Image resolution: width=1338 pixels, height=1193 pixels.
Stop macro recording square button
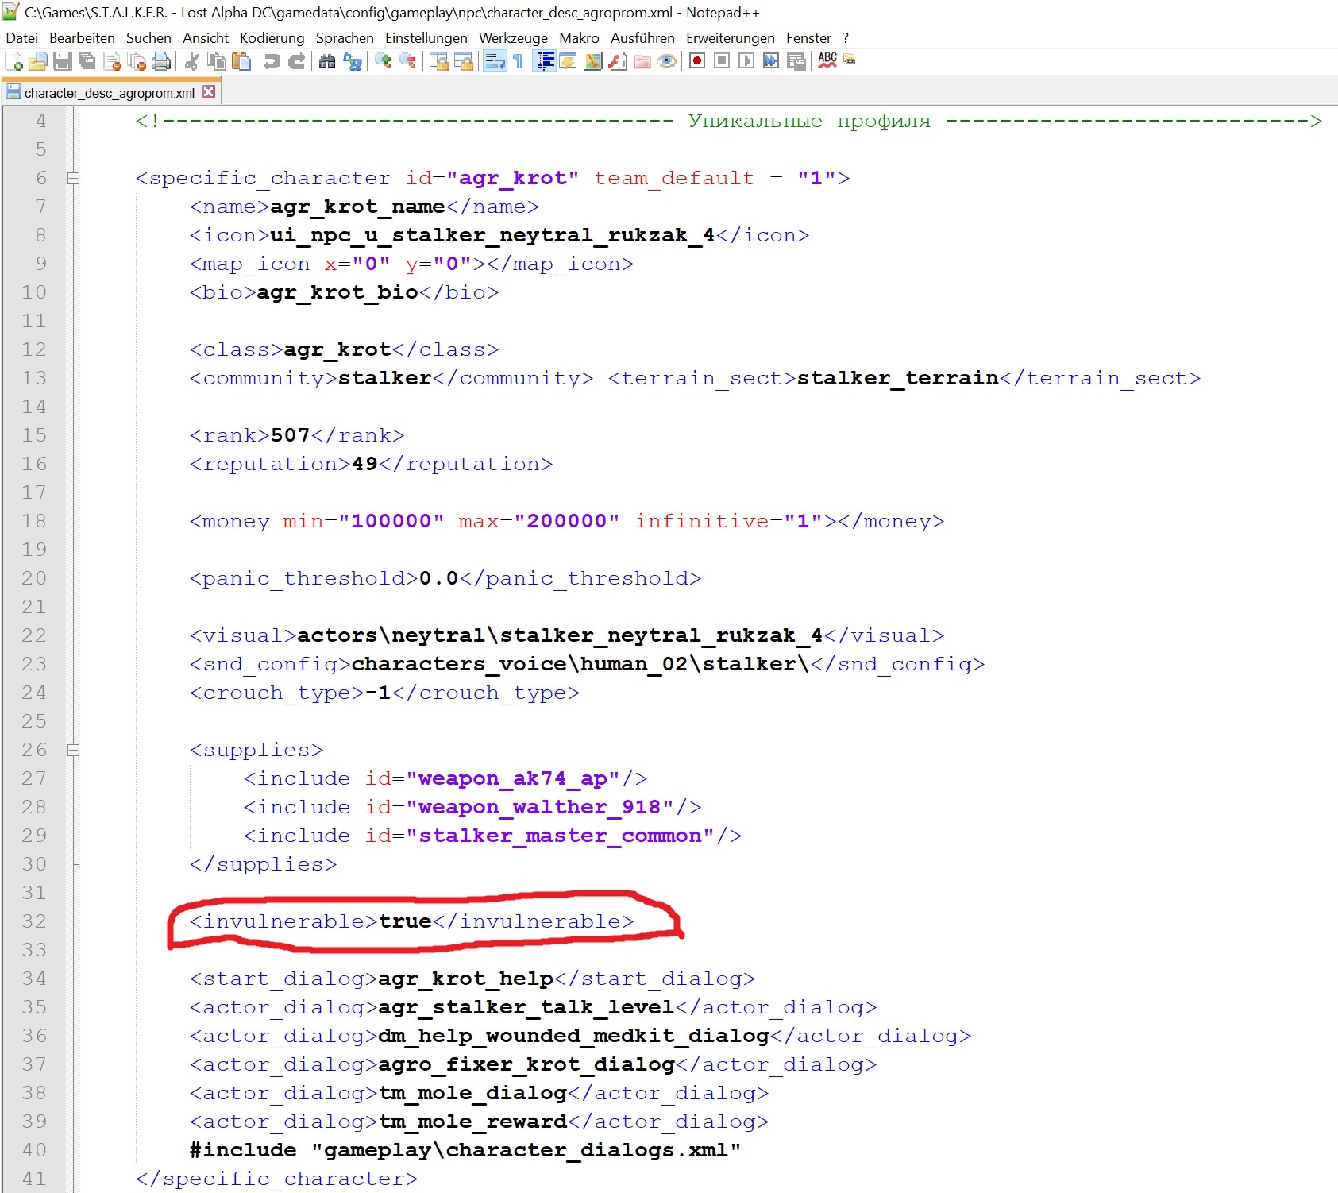pyautogui.click(x=722, y=61)
